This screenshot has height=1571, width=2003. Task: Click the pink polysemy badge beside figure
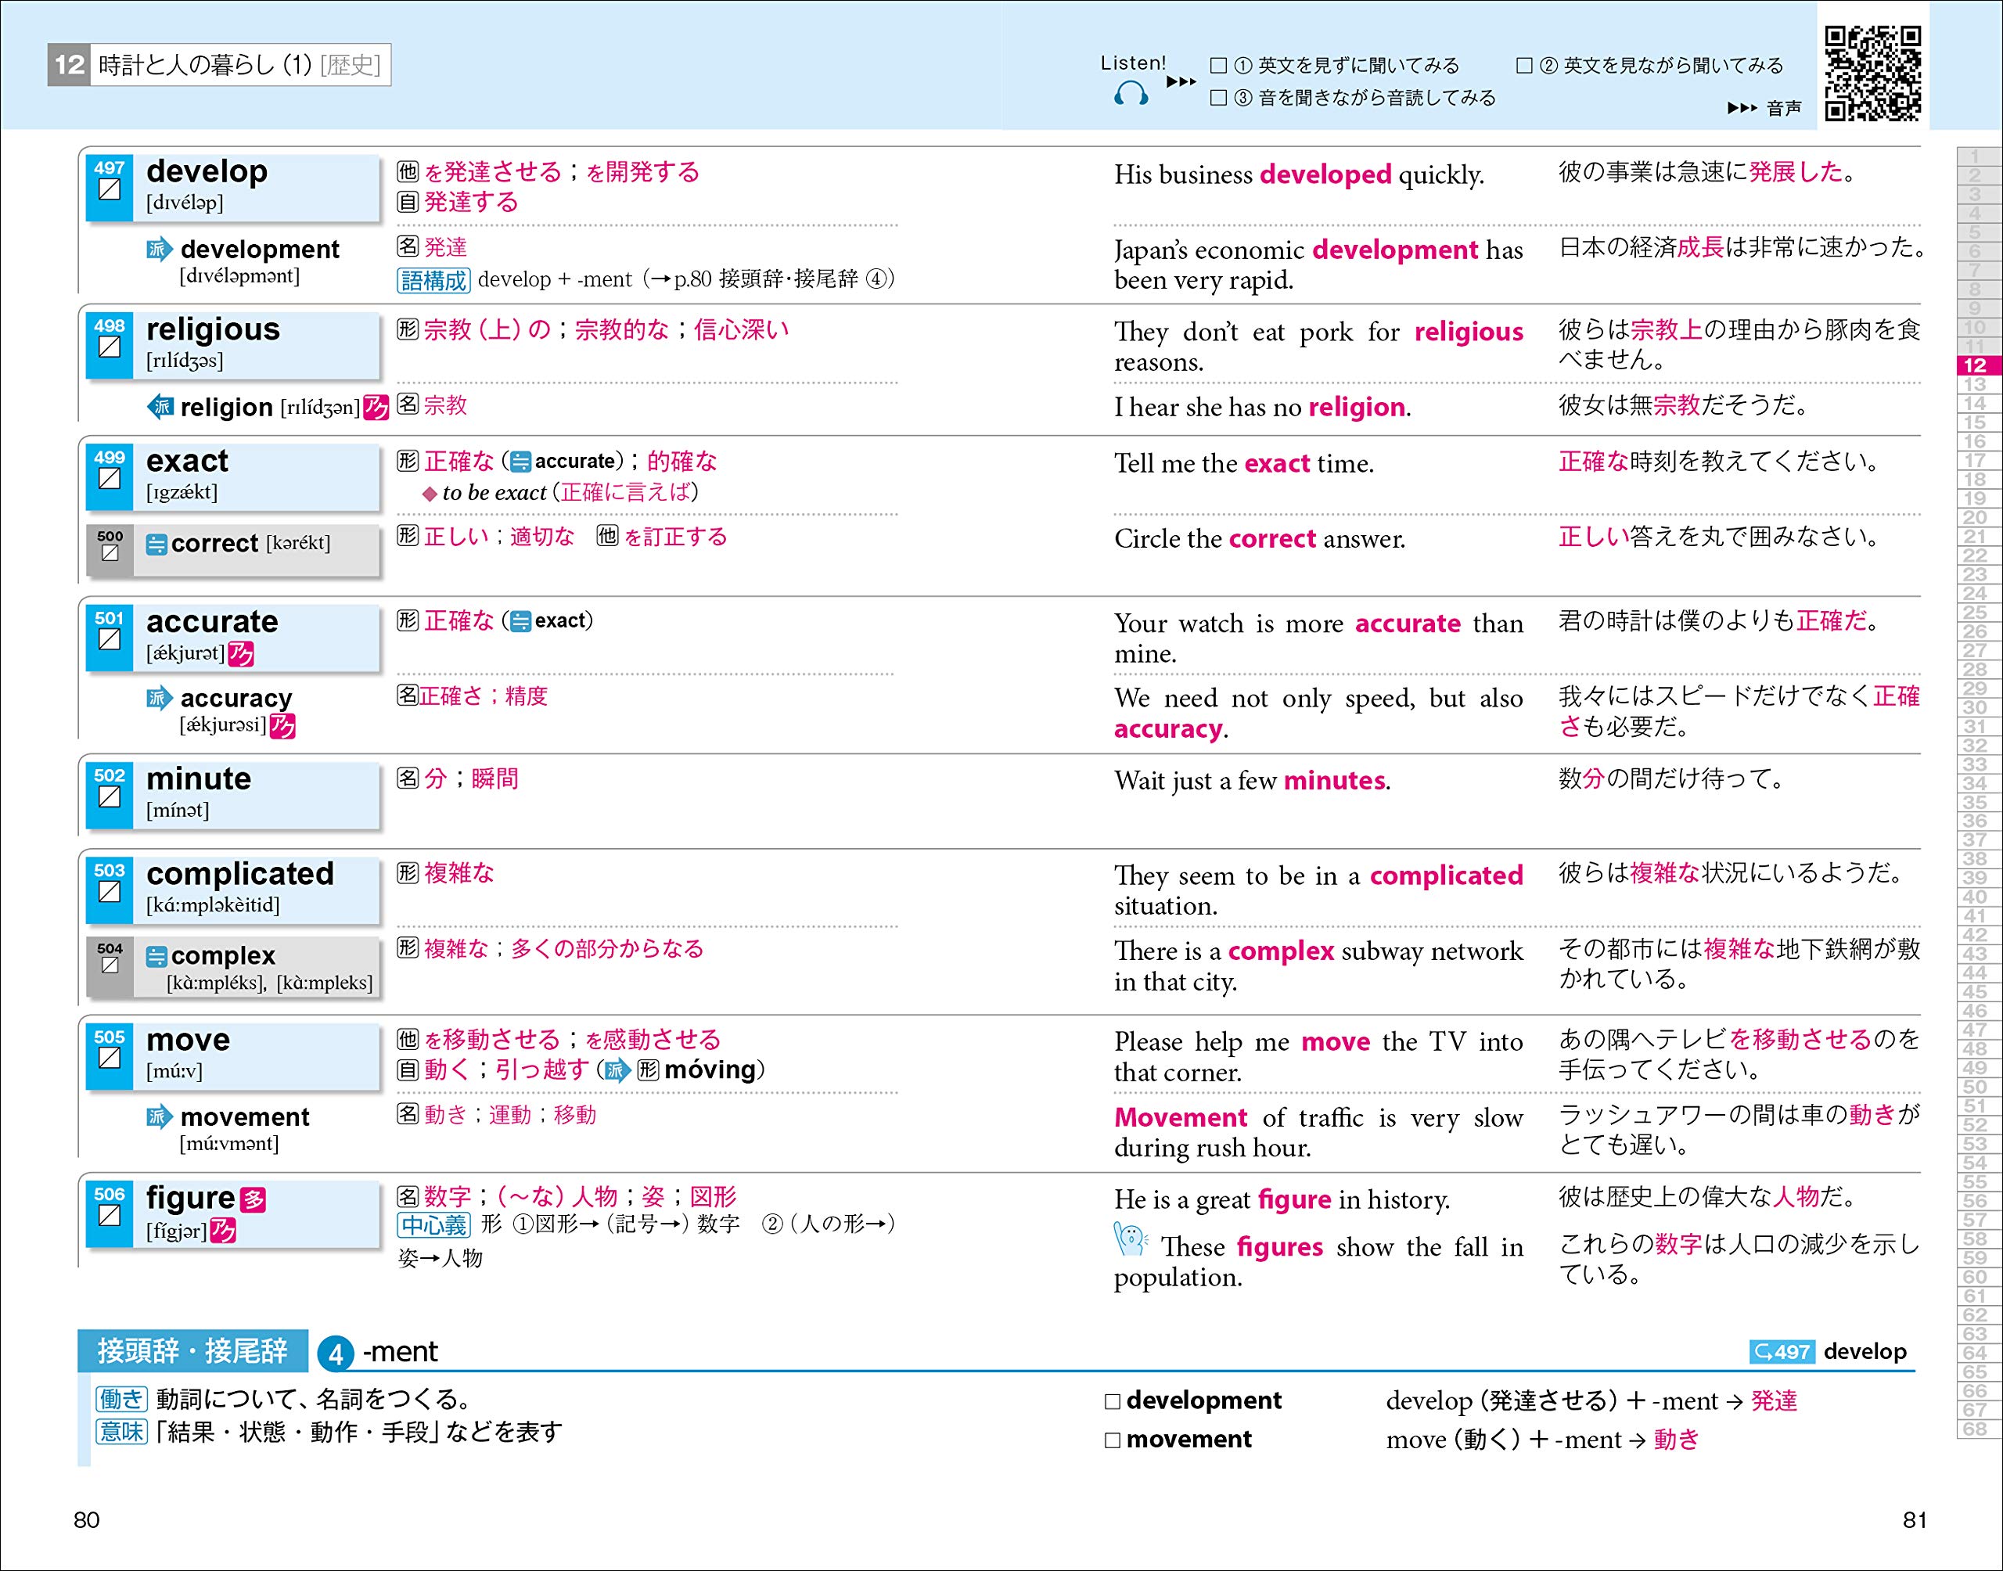[253, 1199]
